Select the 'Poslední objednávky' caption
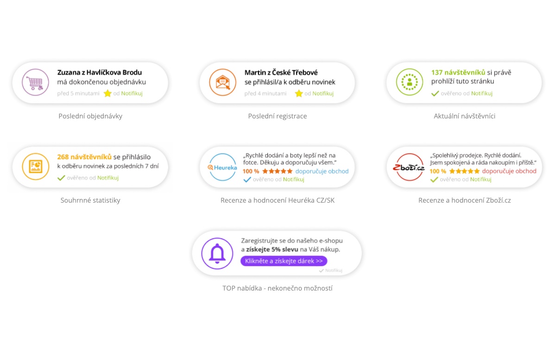This screenshot has height=347, width=556. 90,116
